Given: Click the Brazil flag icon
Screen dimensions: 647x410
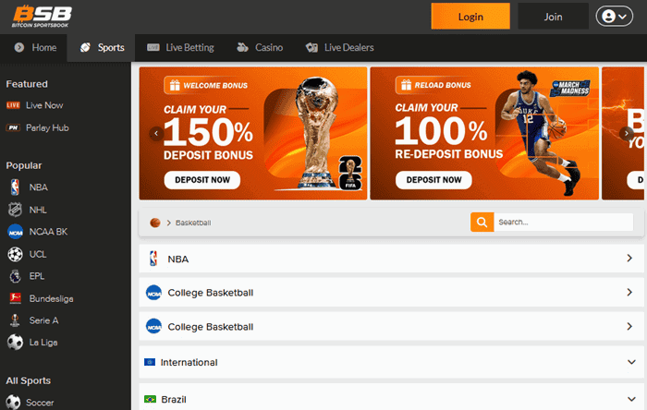Looking at the screenshot, I should 150,399.
